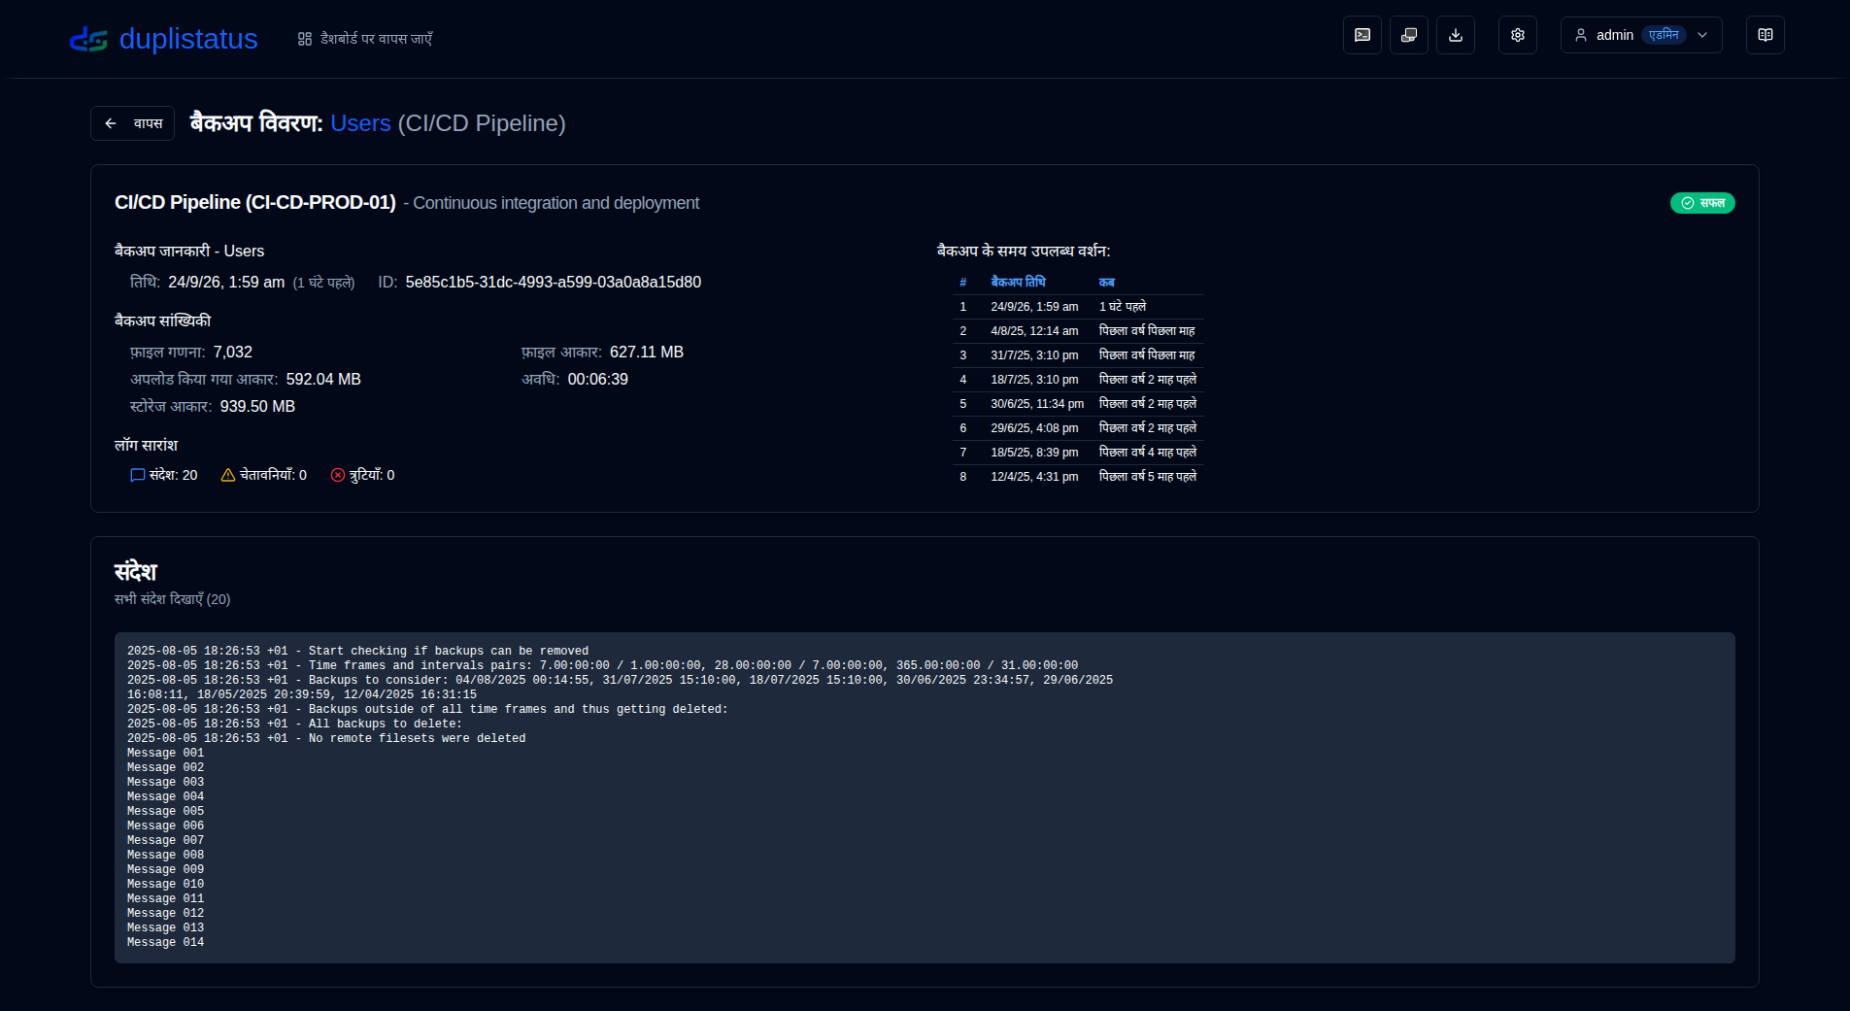Open settings via the gear icon
The image size is (1850, 1011).
pos(1518,35)
